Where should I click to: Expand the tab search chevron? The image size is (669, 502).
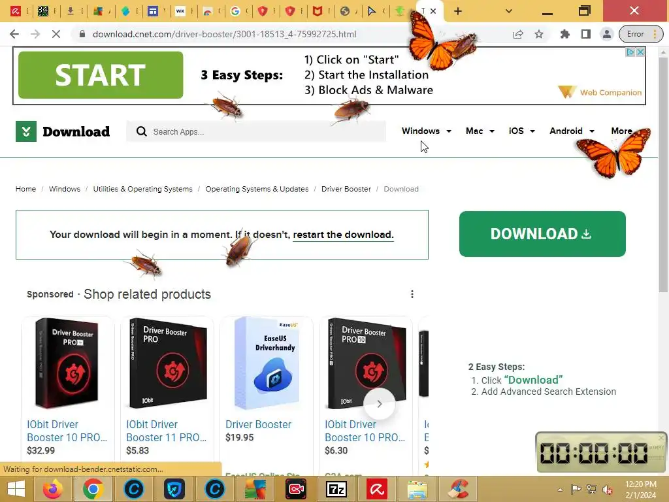(508, 11)
